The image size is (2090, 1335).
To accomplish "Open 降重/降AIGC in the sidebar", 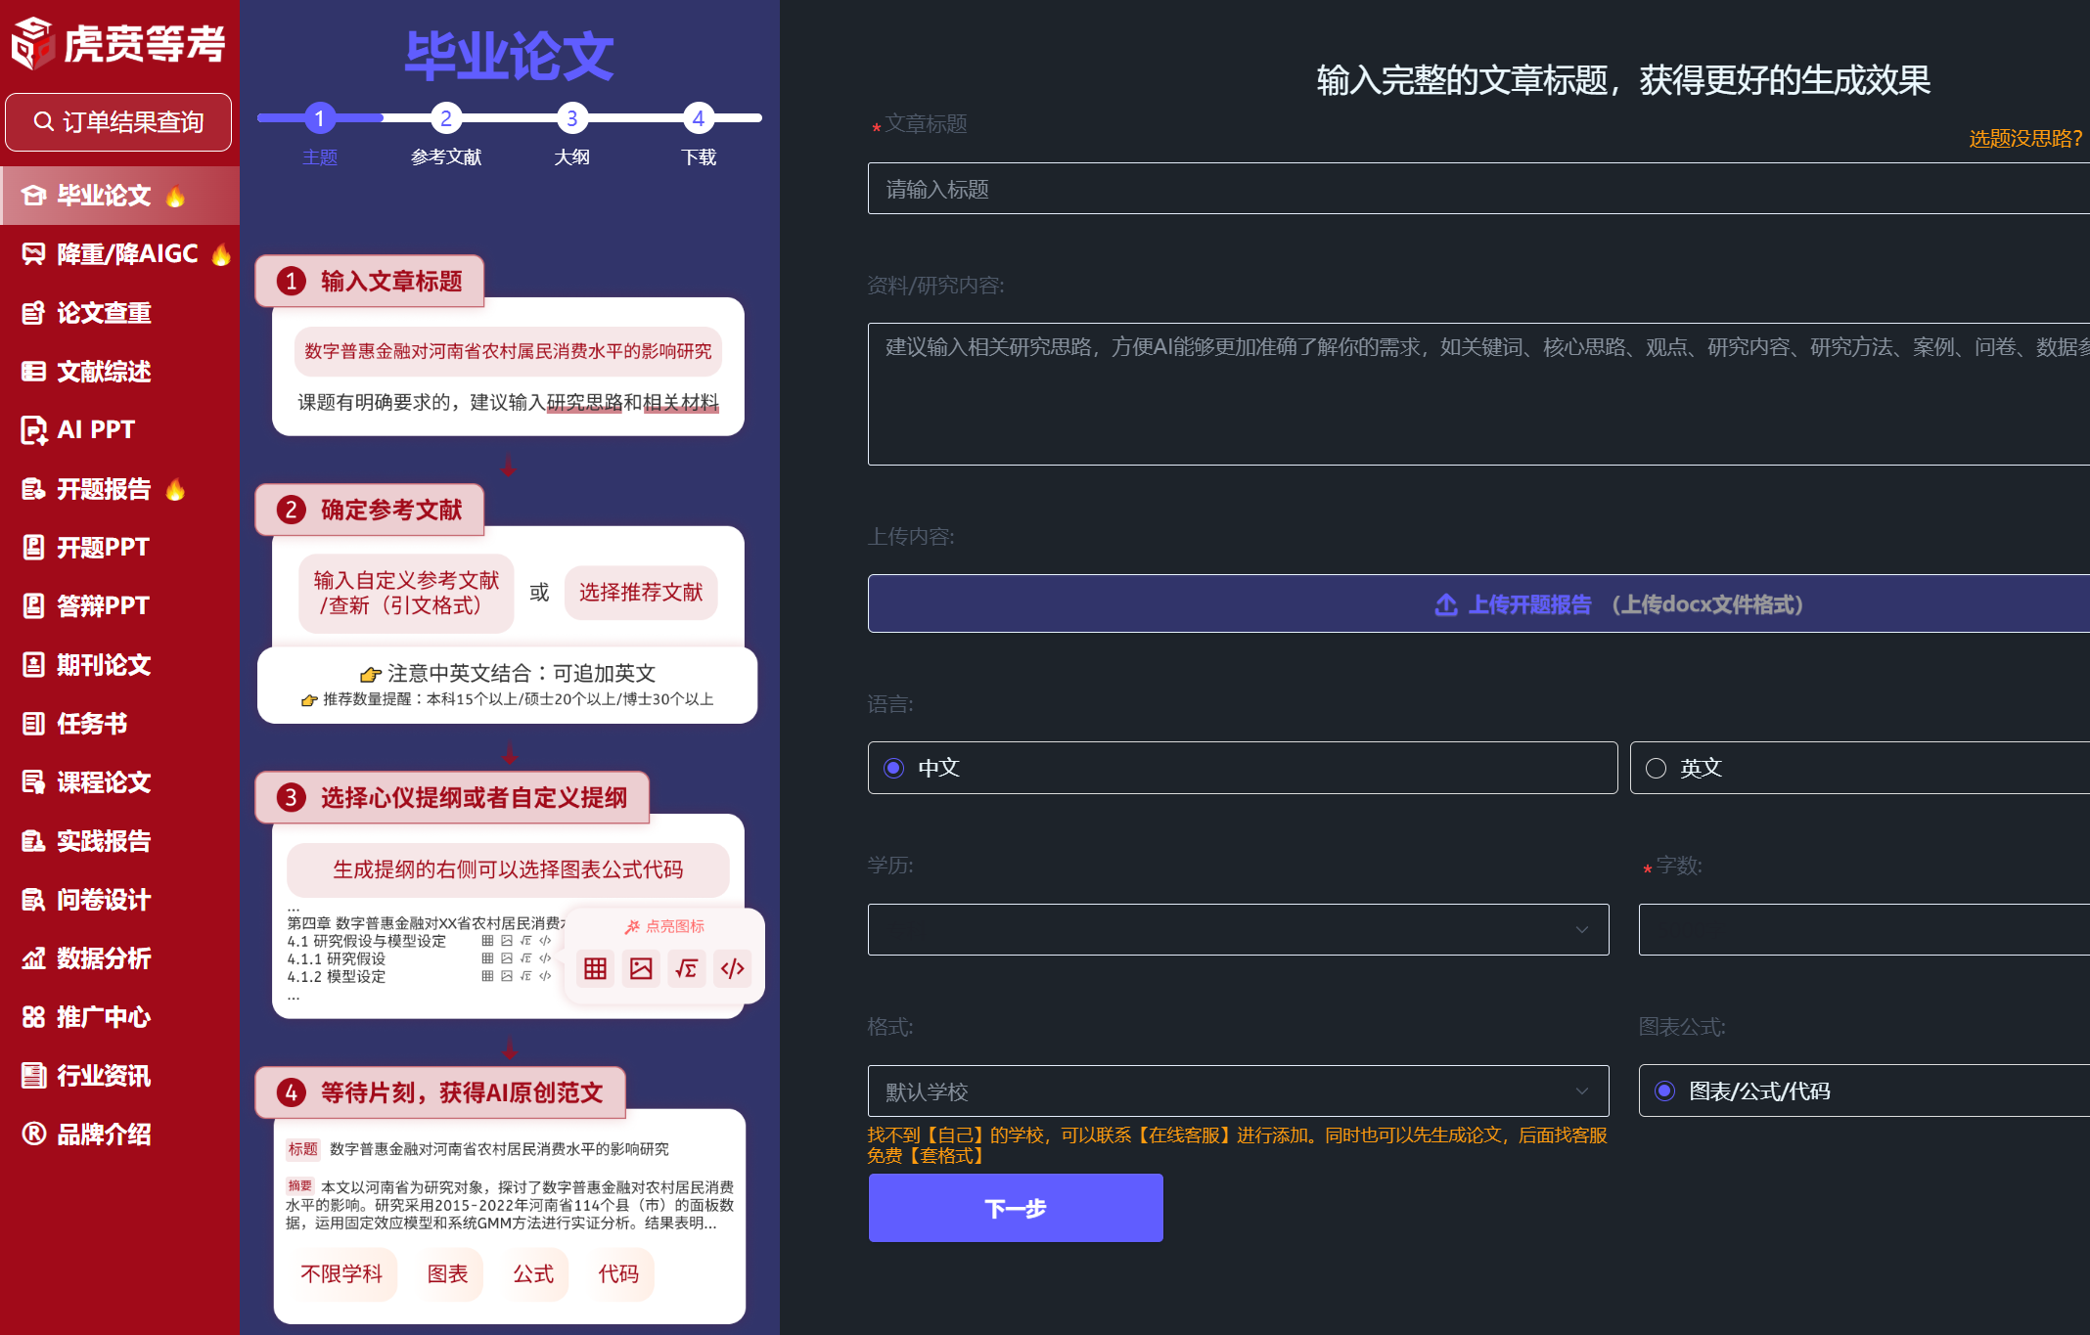I will tap(127, 254).
